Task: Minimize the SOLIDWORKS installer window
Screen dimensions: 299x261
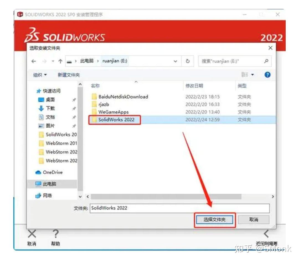Action: tap(245, 14)
